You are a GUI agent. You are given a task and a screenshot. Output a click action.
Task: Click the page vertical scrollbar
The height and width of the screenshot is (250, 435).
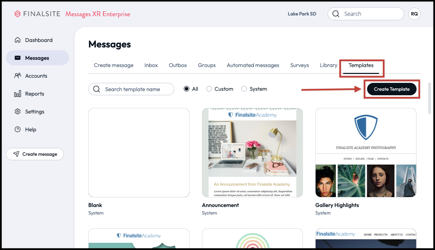[430, 98]
